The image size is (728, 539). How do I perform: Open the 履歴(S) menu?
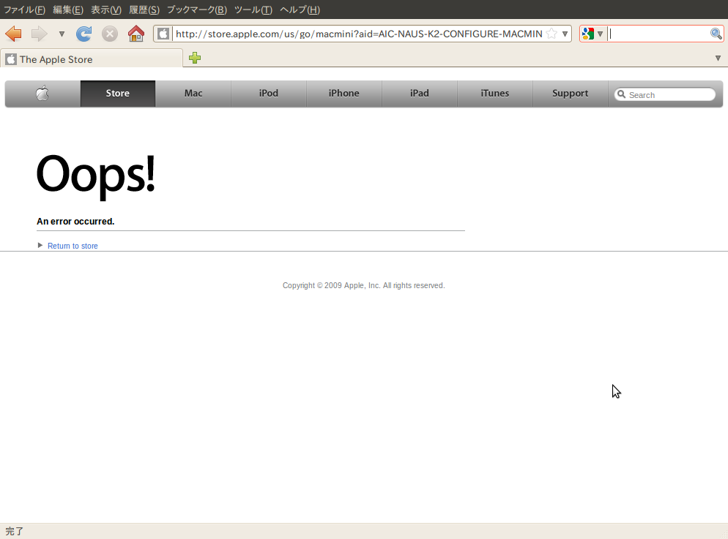144,10
